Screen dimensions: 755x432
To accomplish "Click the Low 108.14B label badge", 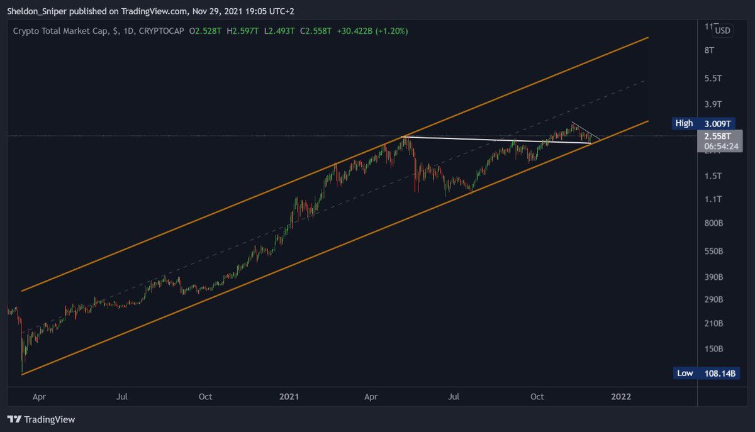I will tap(706, 373).
